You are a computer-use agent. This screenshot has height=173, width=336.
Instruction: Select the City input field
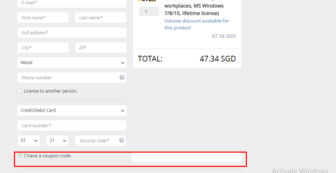point(43,48)
